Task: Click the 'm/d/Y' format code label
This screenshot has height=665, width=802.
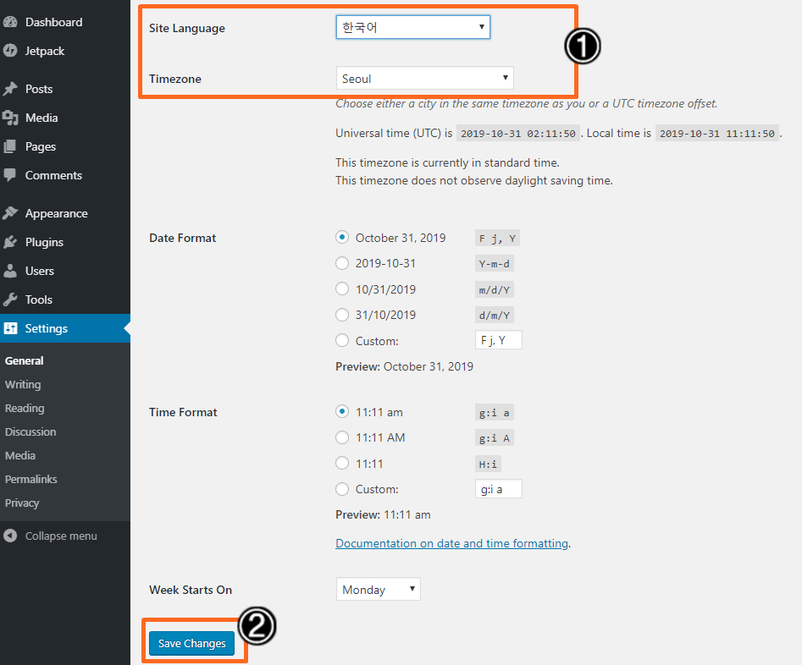Action: point(494,290)
